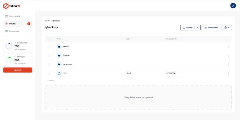This screenshot has height=120, width=240.
Task: Click the sort arrow beside Name
Action: (62, 39)
